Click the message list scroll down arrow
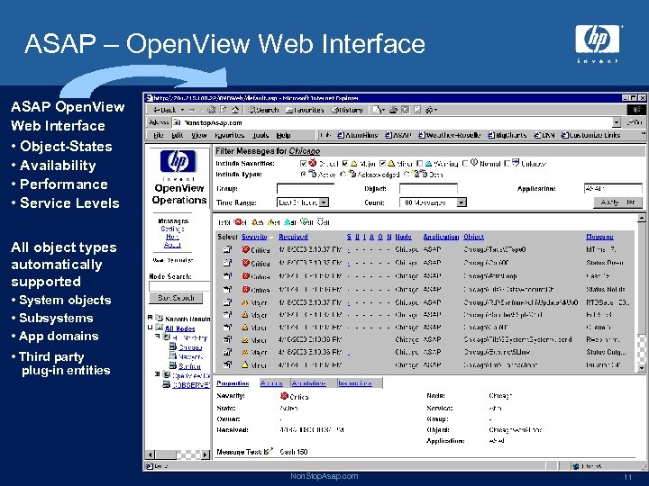The width and height of the screenshot is (649, 486). 641,367
